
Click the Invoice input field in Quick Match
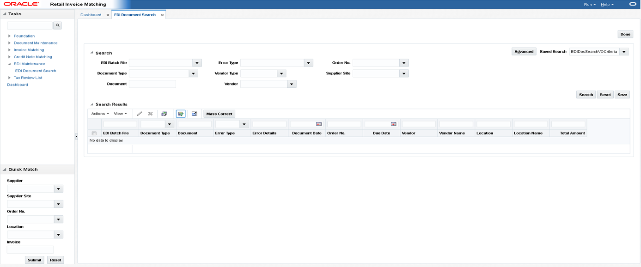tap(30, 249)
